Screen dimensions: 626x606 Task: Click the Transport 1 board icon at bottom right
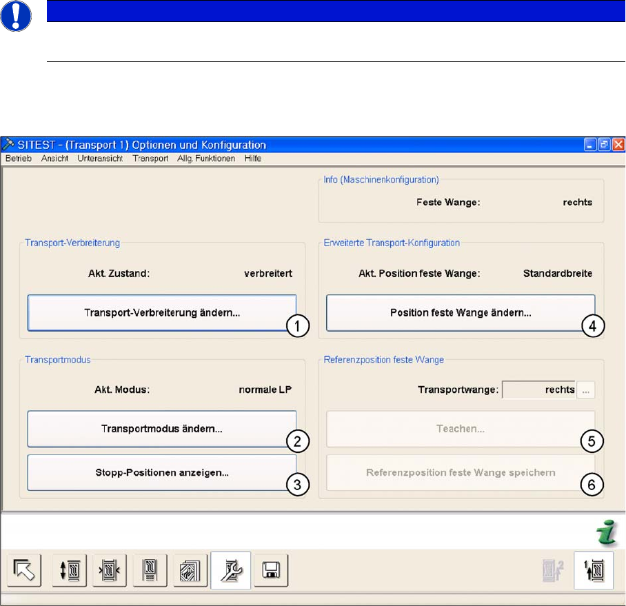point(594,571)
